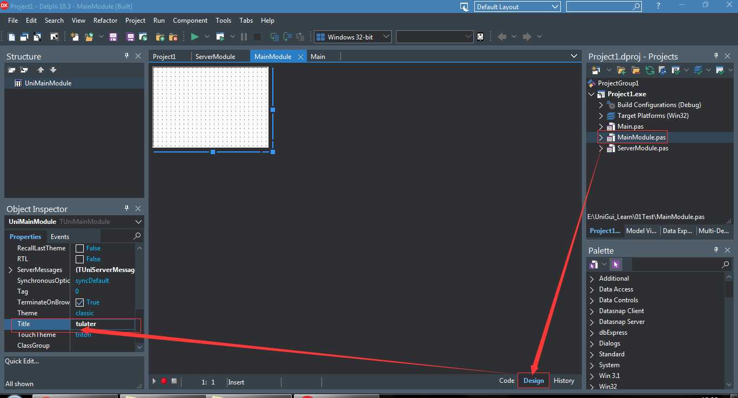The image size is (738, 398).
Task: Expand the Main.pas tree node
Action: [x=601, y=127]
